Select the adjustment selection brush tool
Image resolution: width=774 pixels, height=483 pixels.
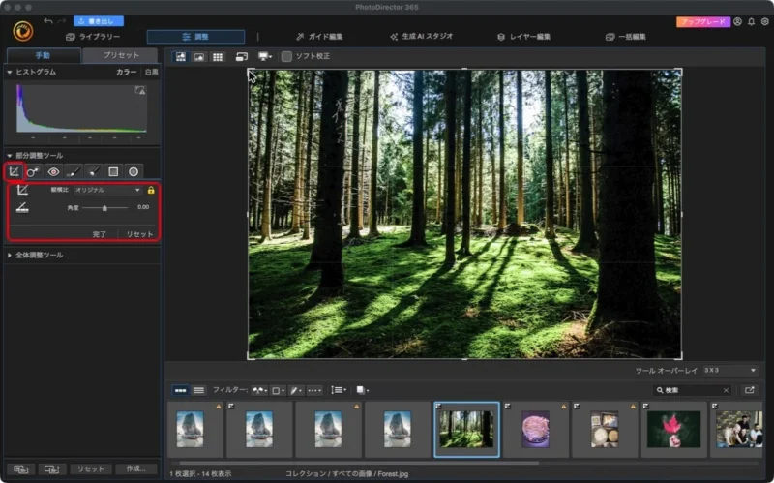tap(93, 171)
